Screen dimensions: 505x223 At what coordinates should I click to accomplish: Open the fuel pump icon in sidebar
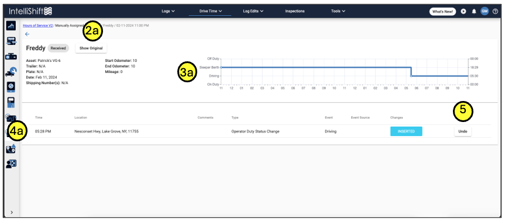click(x=11, y=103)
